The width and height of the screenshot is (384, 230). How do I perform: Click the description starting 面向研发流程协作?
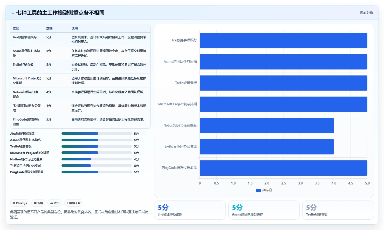108,120
